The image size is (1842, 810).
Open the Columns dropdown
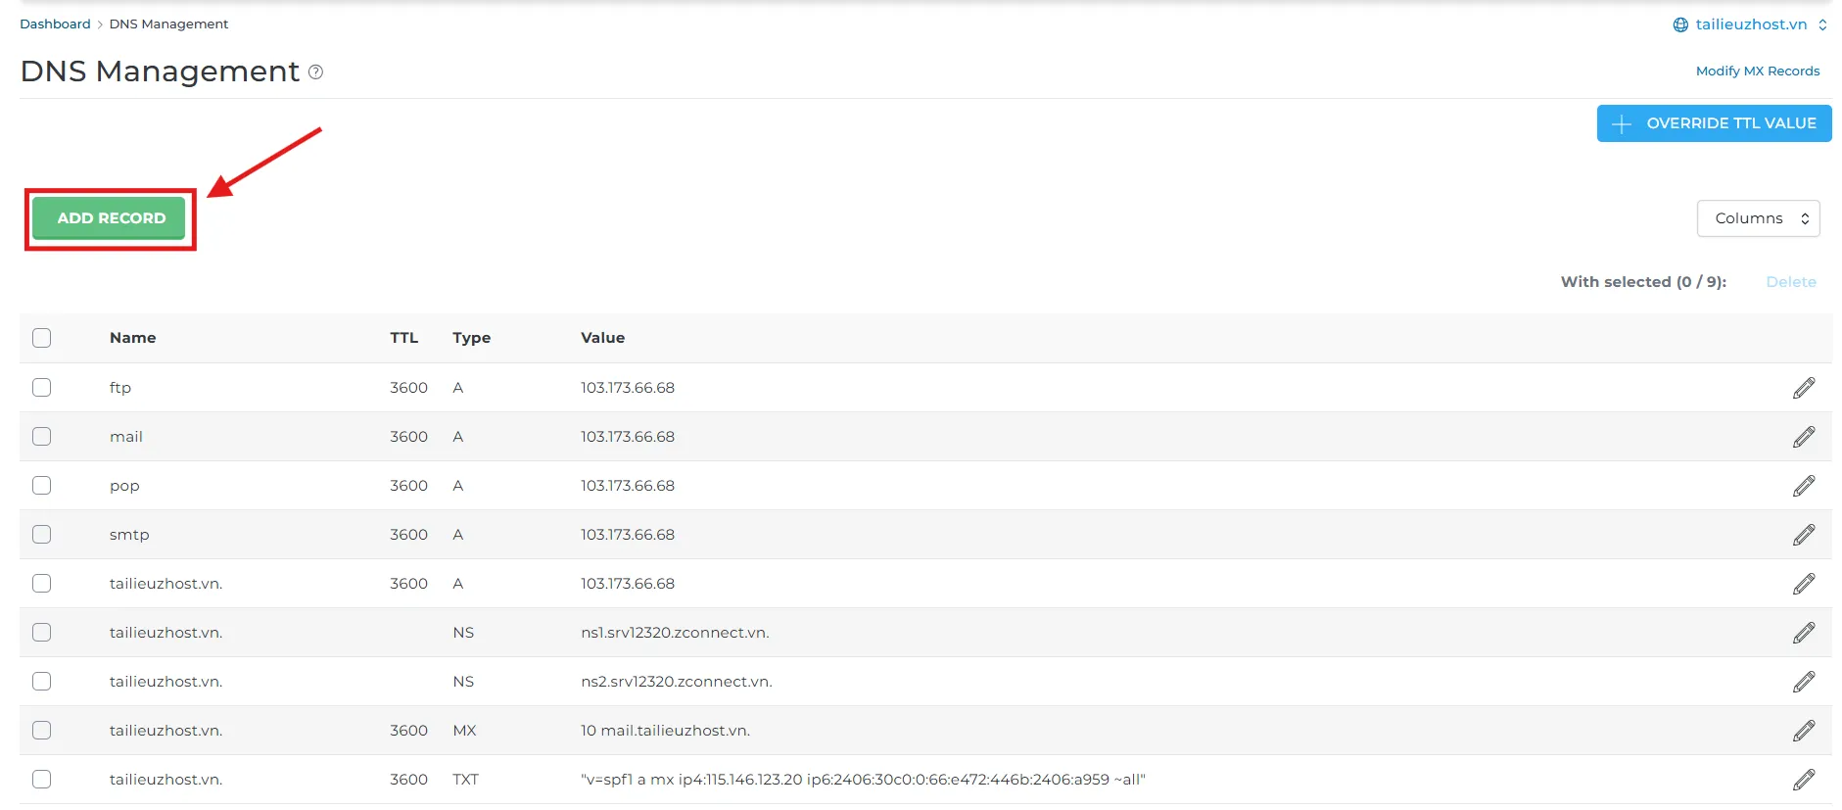pos(1758,218)
